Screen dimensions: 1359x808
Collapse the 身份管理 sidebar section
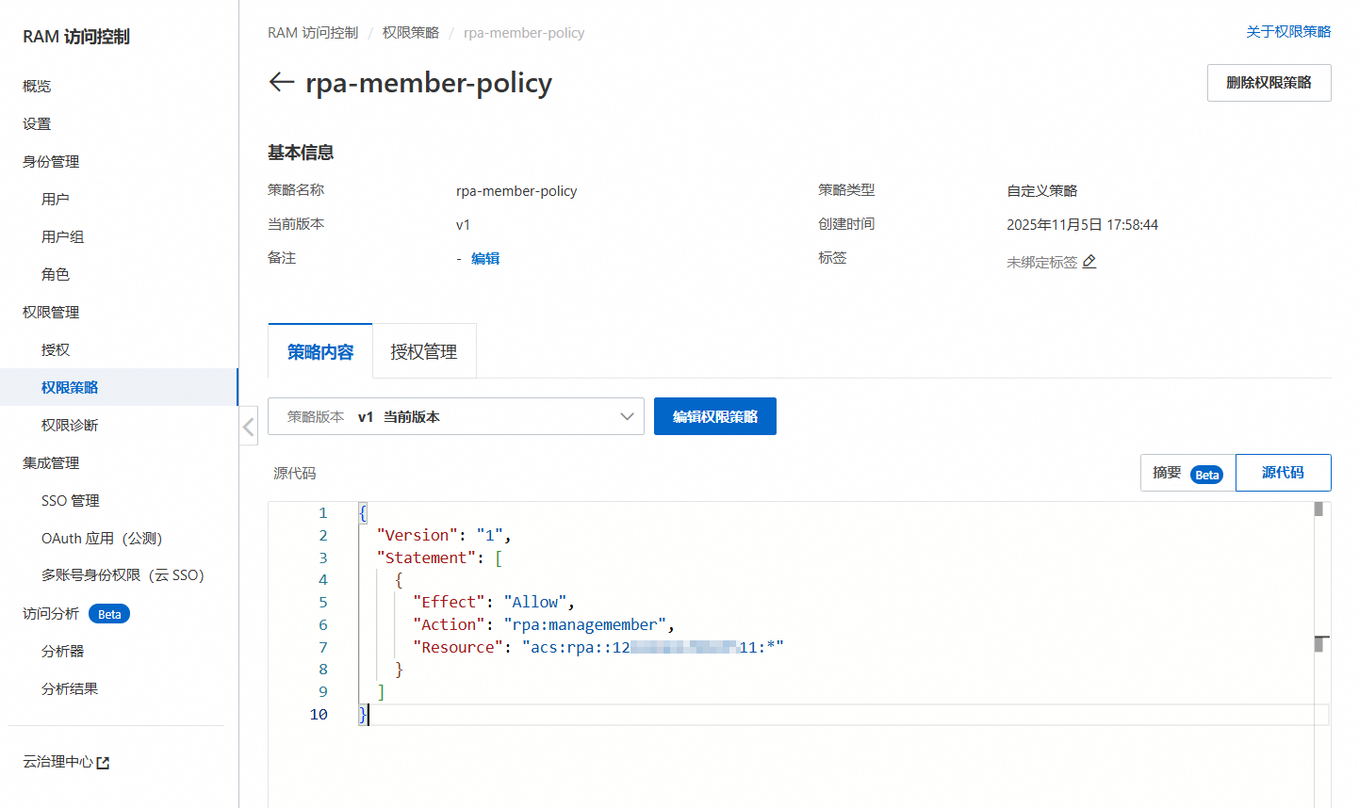[51, 162]
